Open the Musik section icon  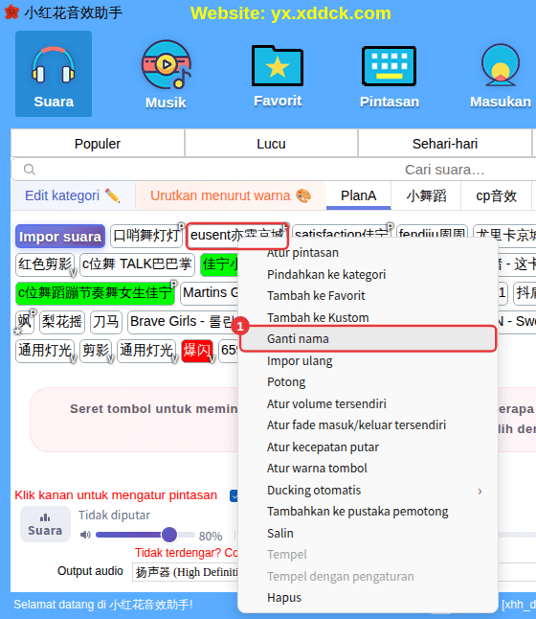point(166,75)
